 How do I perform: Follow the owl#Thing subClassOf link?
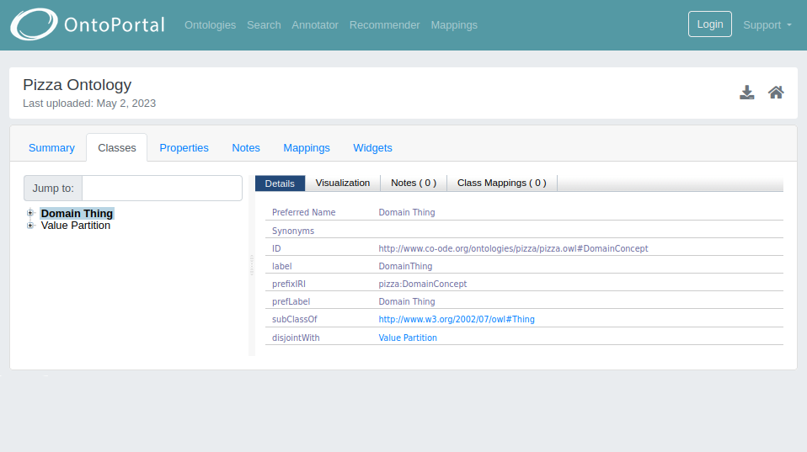coord(457,319)
